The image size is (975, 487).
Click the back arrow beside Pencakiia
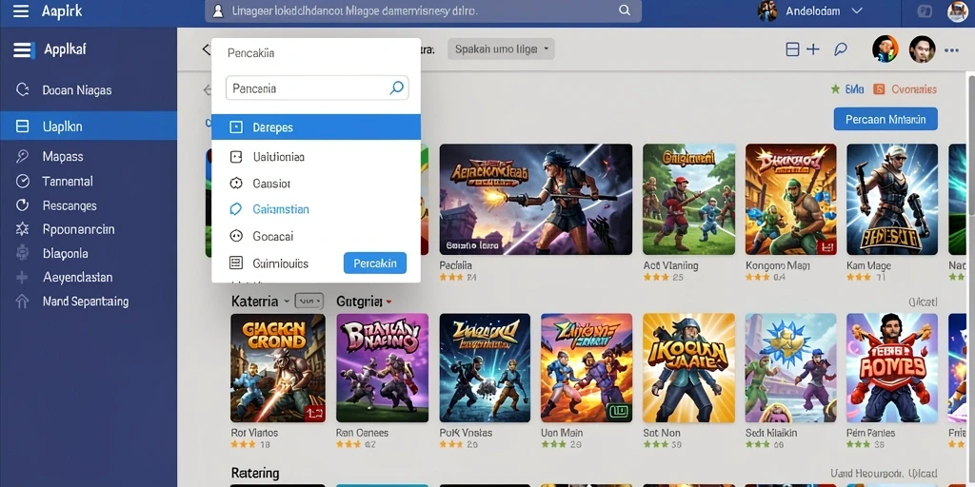coord(206,49)
